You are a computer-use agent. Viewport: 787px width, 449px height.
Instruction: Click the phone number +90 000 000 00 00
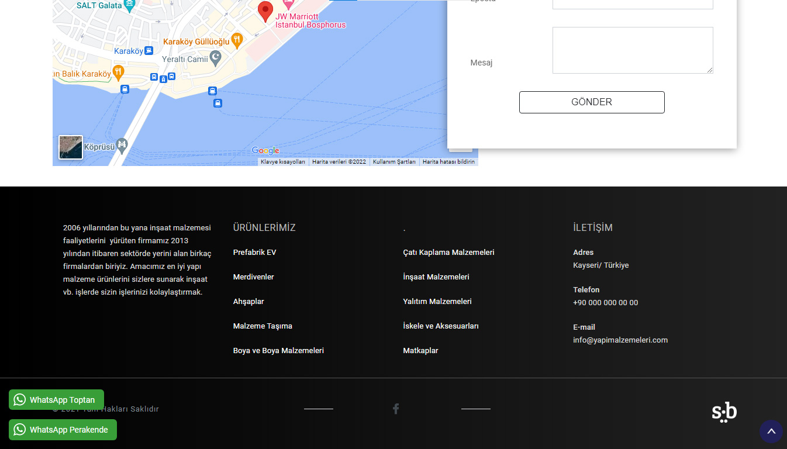pyautogui.click(x=606, y=303)
